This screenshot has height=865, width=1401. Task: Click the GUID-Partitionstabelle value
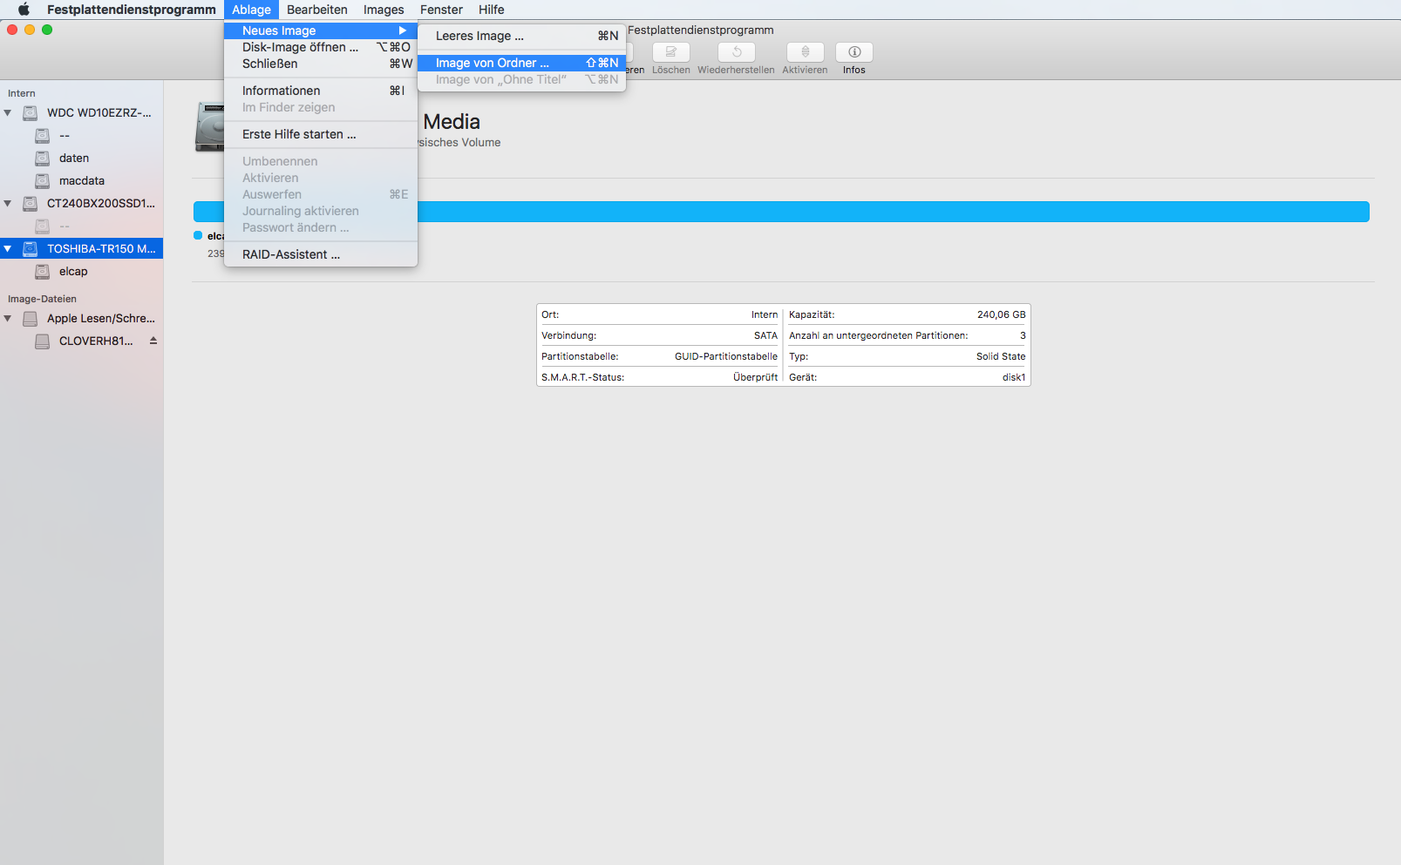coord(725,356)
